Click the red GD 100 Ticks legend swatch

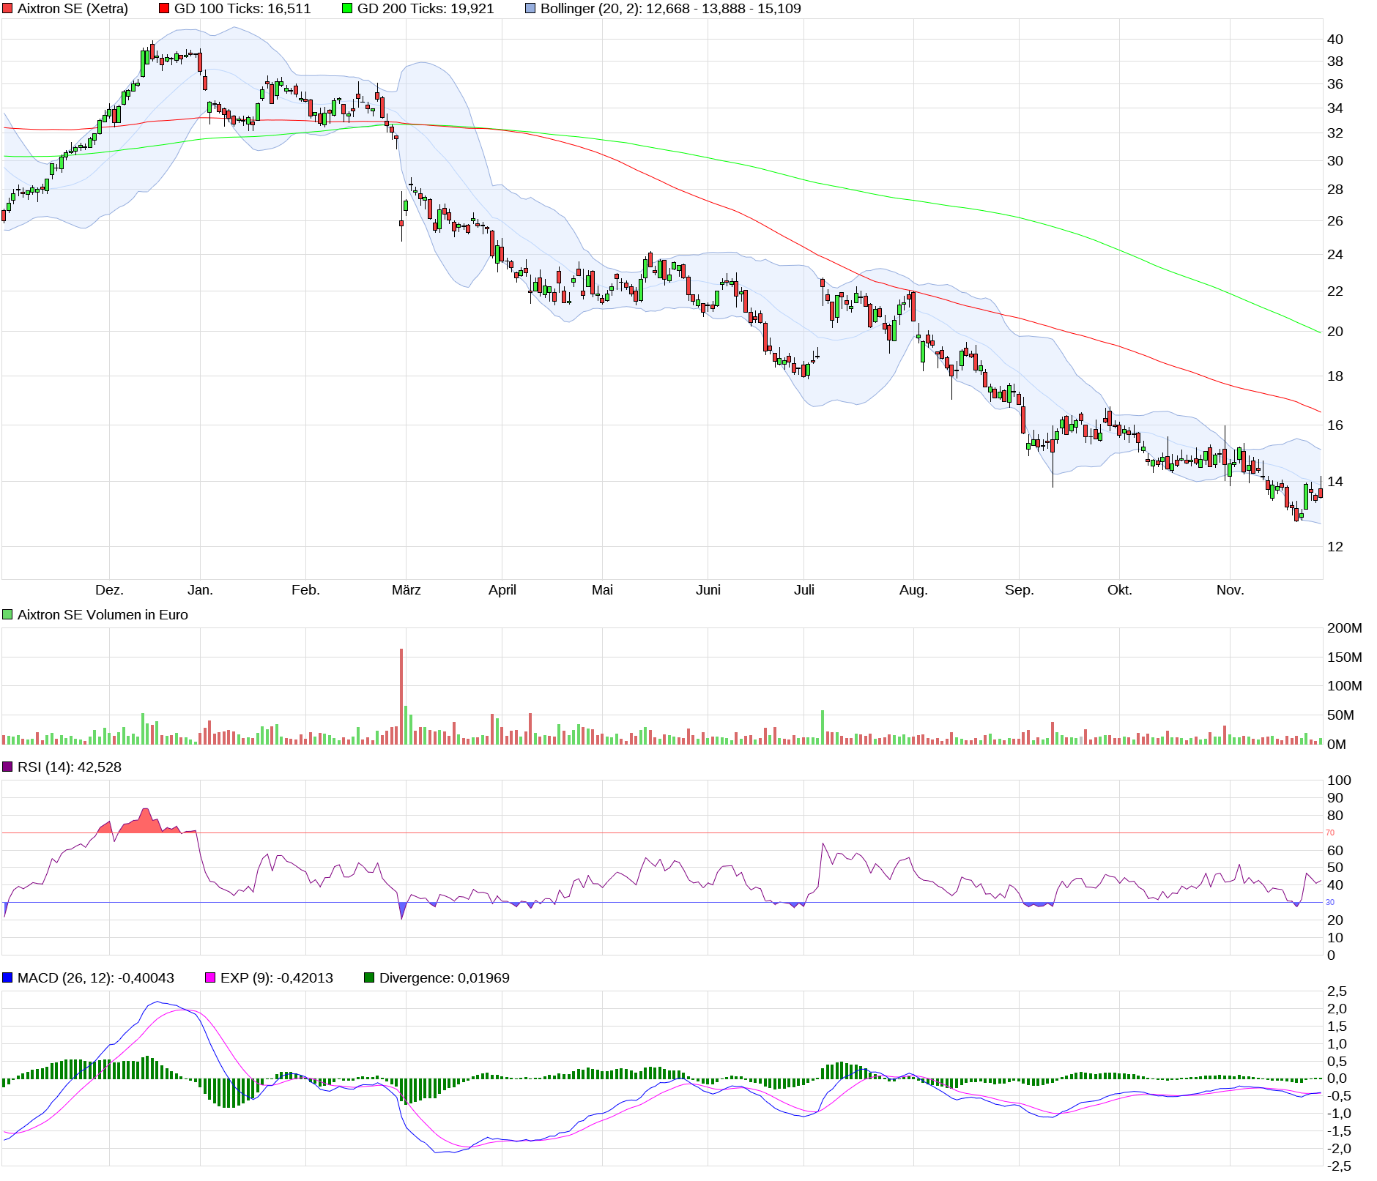164,9
